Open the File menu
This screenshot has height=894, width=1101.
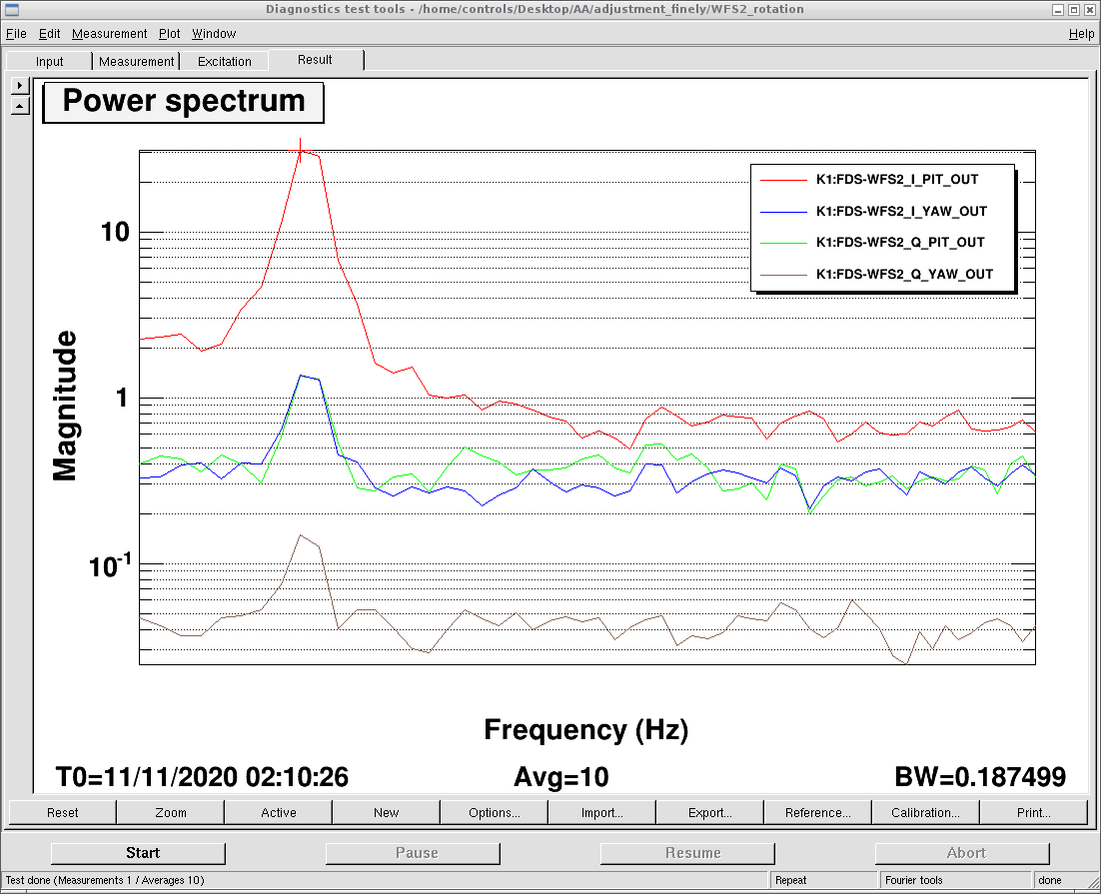(16, 34)
